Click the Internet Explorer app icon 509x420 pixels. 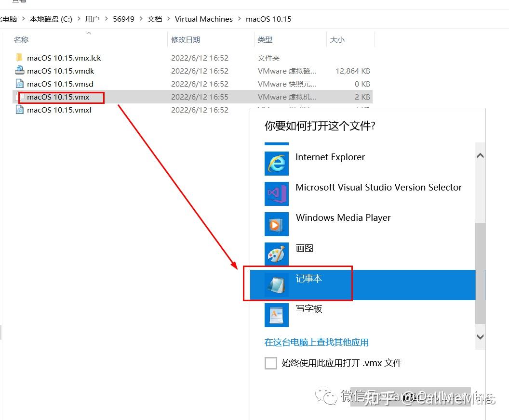coord(277,164)
